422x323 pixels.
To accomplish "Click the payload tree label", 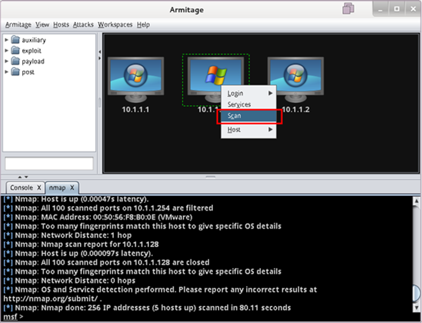I will [x=33, y=61].
